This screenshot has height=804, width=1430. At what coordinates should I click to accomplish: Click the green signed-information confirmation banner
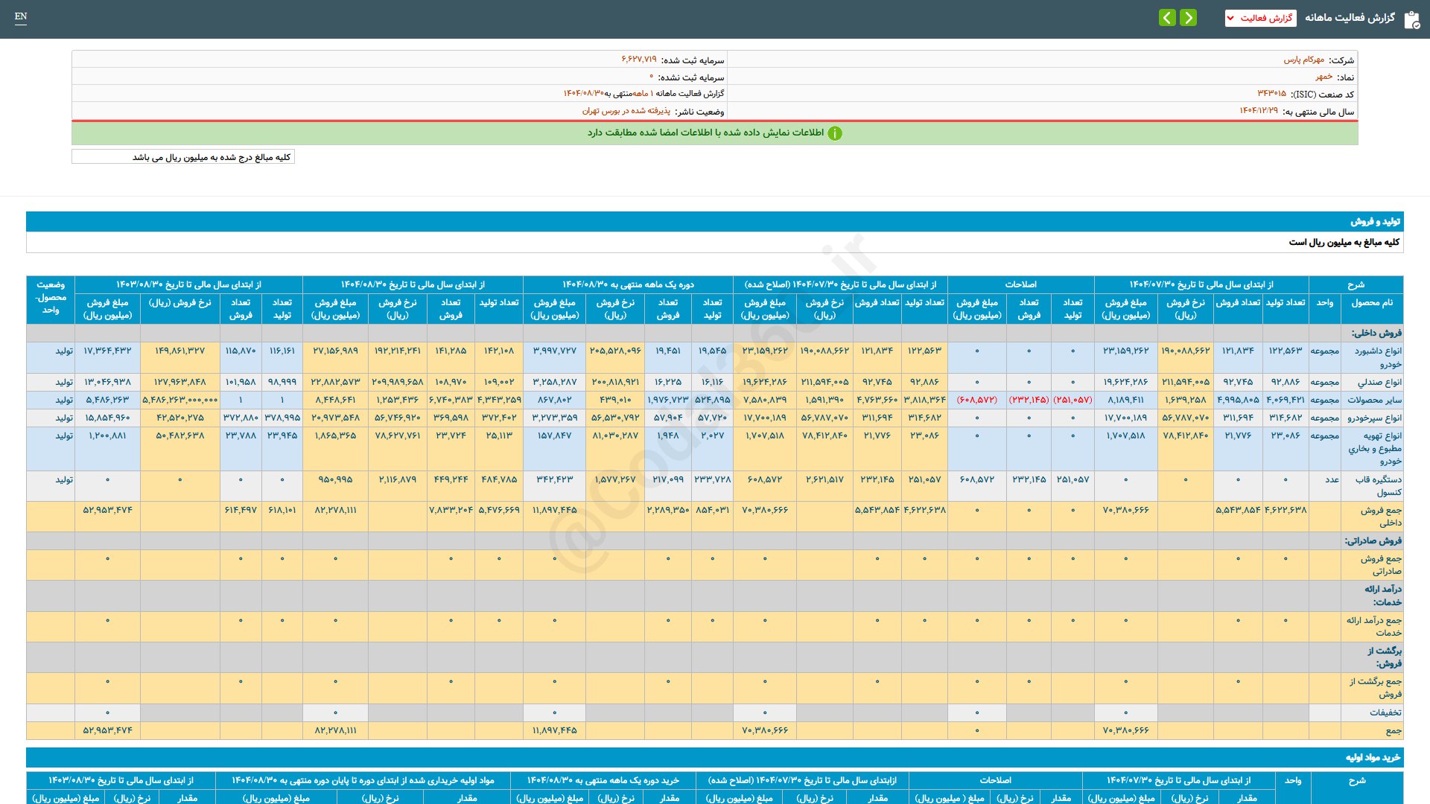[x=715, y=133]
